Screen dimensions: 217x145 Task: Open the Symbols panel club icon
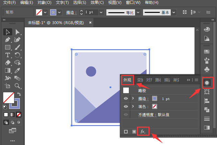click(207, 69)
